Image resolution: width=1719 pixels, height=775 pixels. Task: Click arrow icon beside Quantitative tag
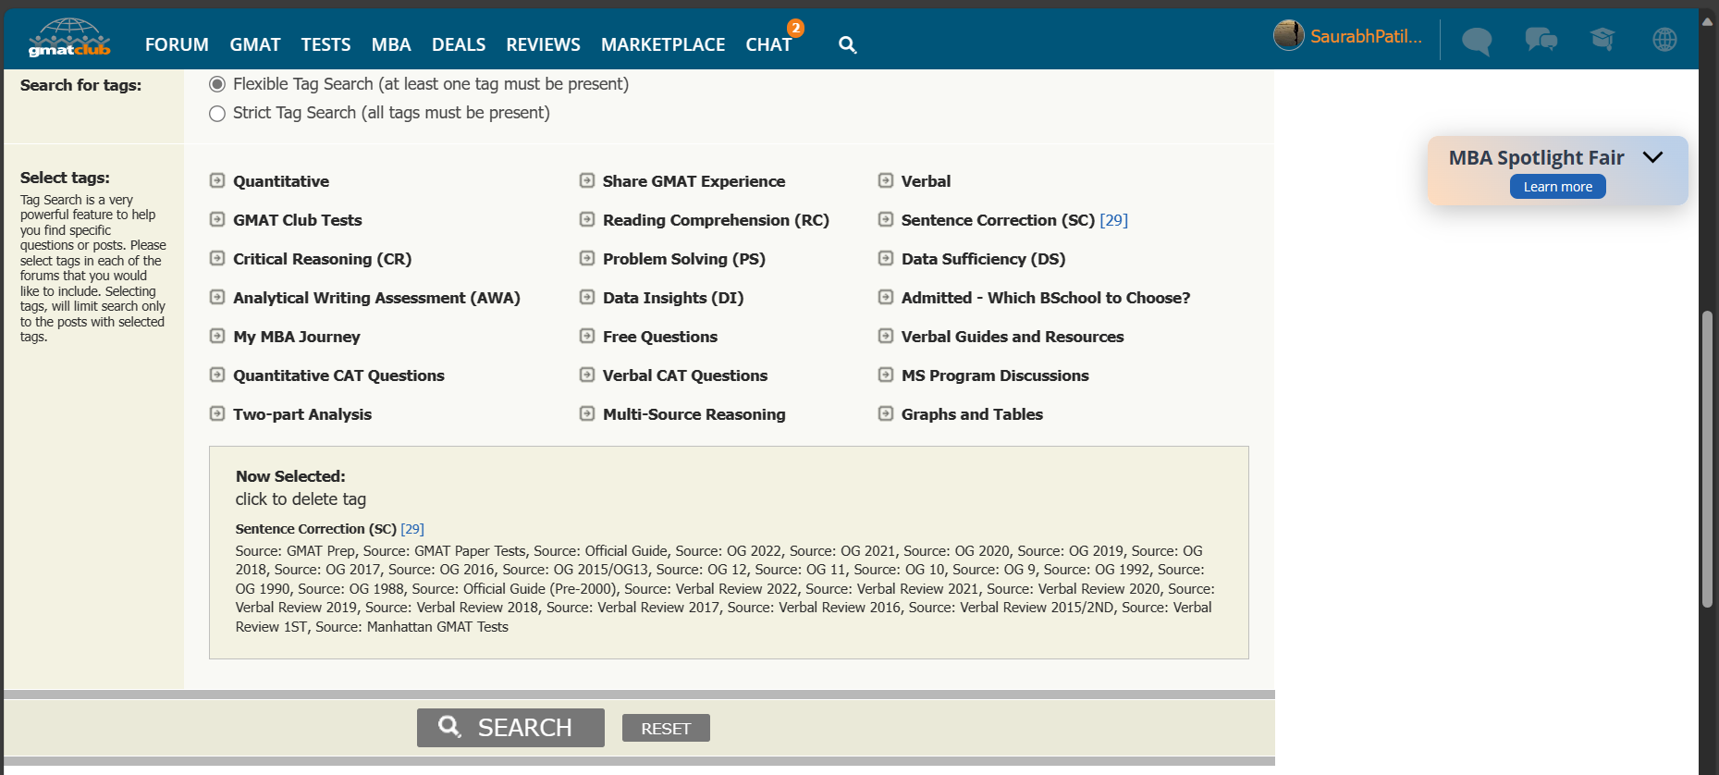pos(217,181)
